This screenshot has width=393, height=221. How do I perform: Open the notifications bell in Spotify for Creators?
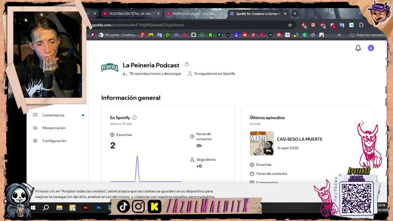358,48
